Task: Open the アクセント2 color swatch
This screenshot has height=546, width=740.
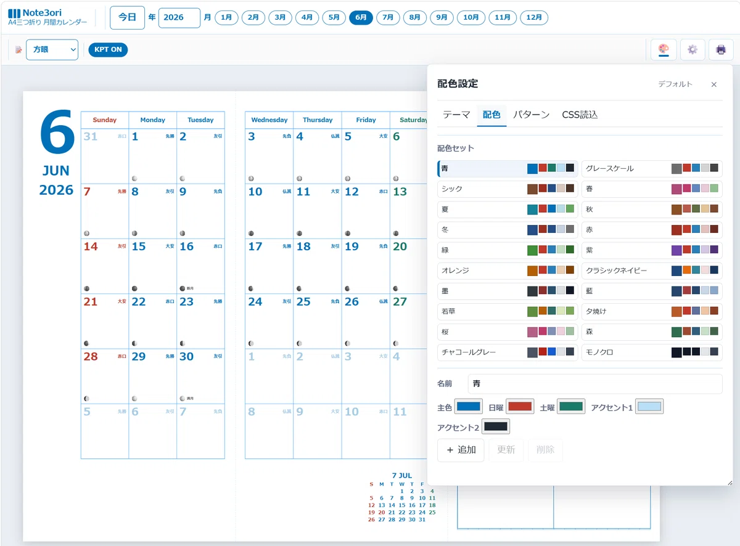Action: (496, 426)
